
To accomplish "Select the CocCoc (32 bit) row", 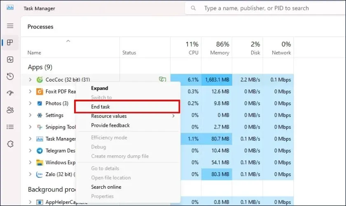I will (x=157, y=80).
